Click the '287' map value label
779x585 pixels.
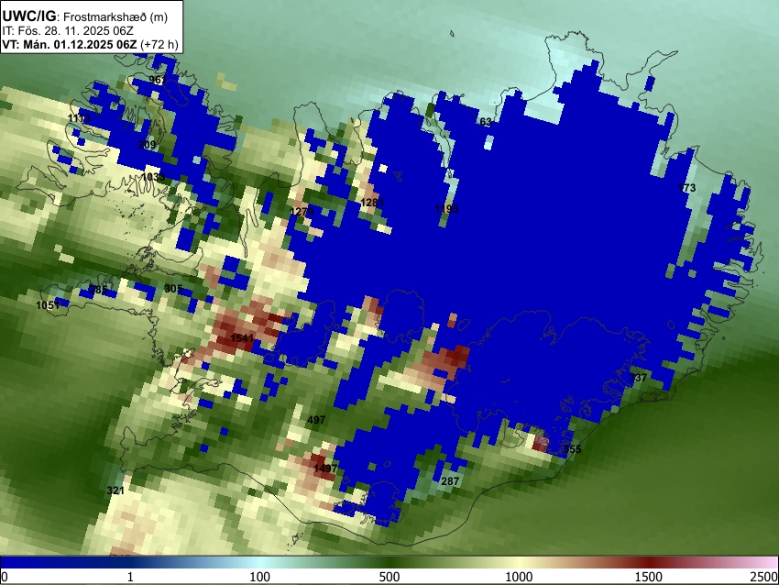(450, 481)
